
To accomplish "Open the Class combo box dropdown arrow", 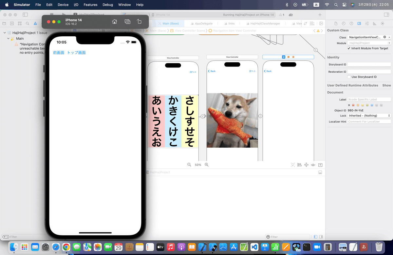I will pyautogui.click(x=389, y=37).
